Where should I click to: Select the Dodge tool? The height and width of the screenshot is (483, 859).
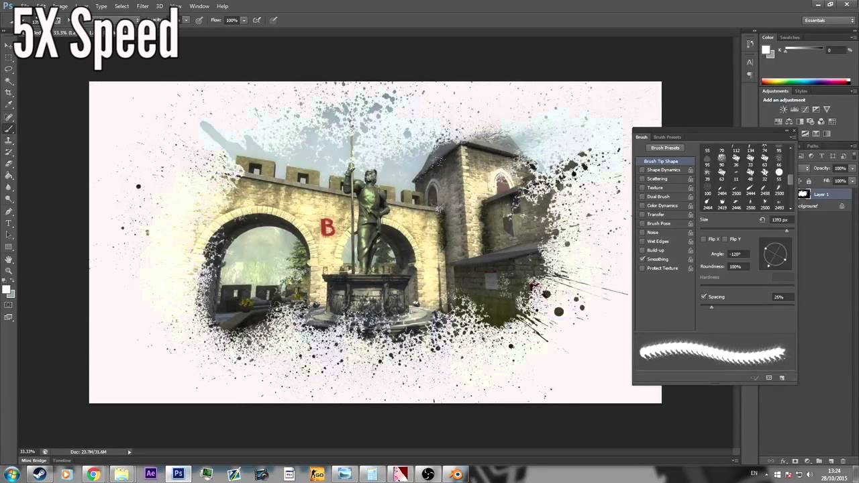pos(9,199)
